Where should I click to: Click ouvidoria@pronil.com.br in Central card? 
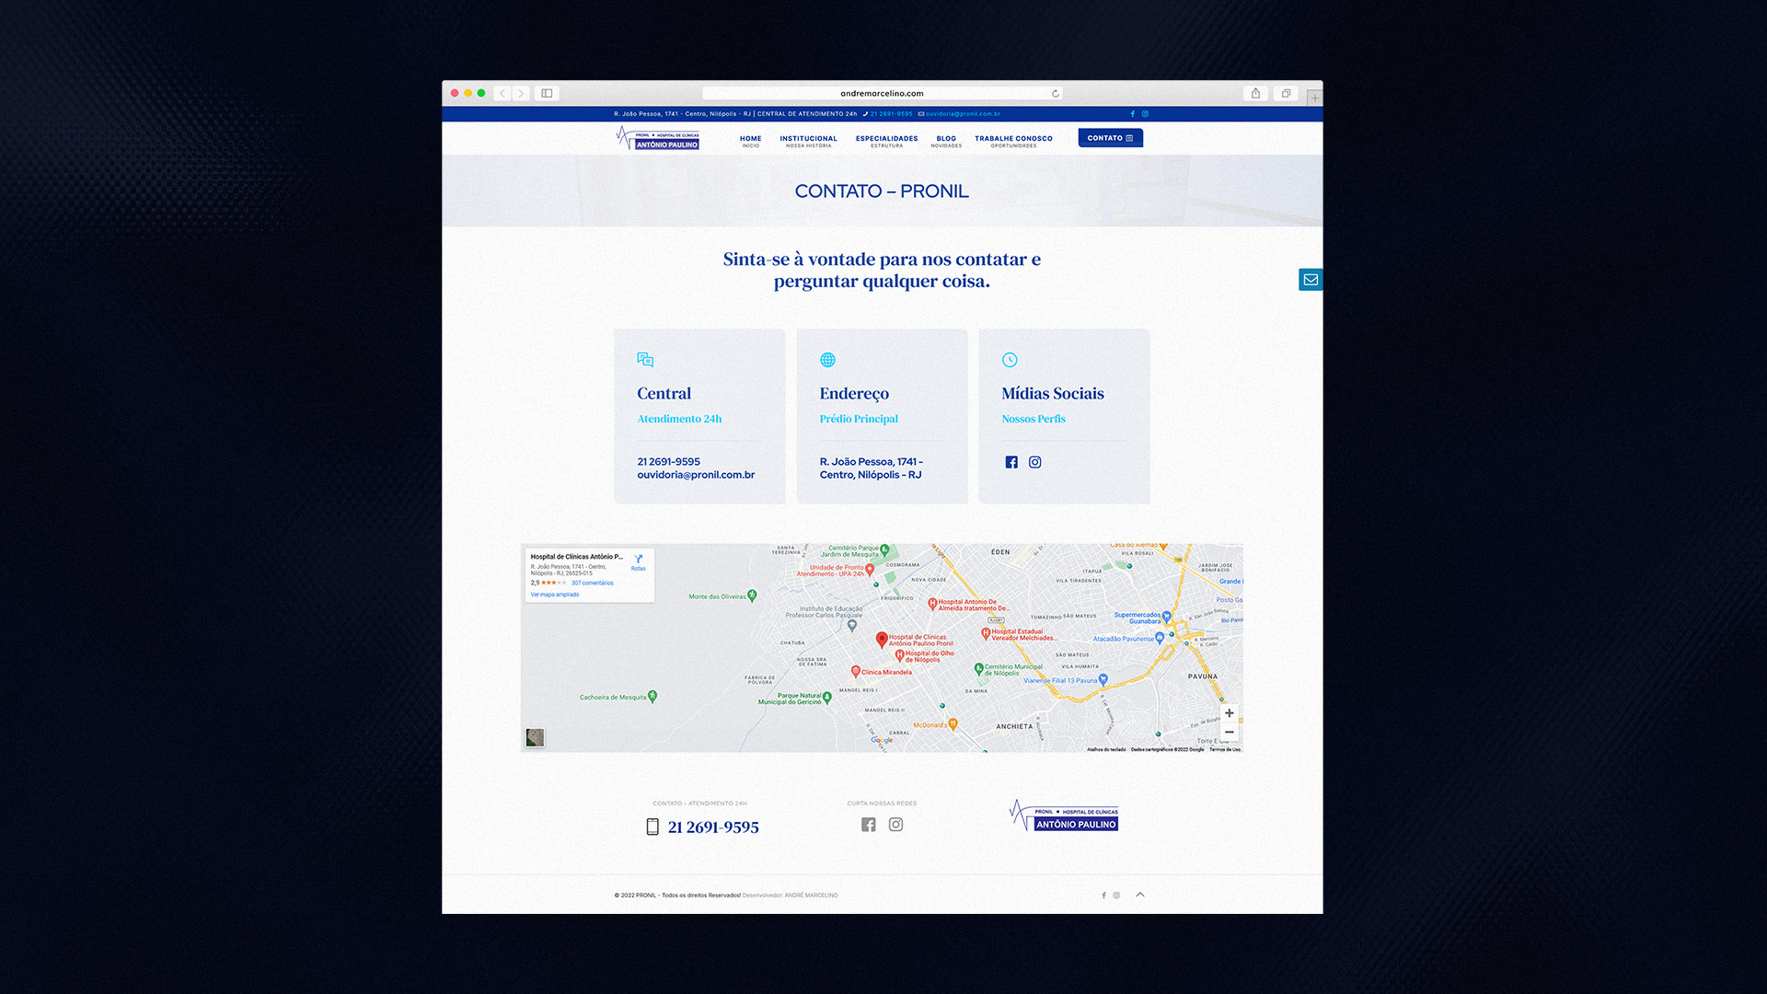tap(696, 475)
